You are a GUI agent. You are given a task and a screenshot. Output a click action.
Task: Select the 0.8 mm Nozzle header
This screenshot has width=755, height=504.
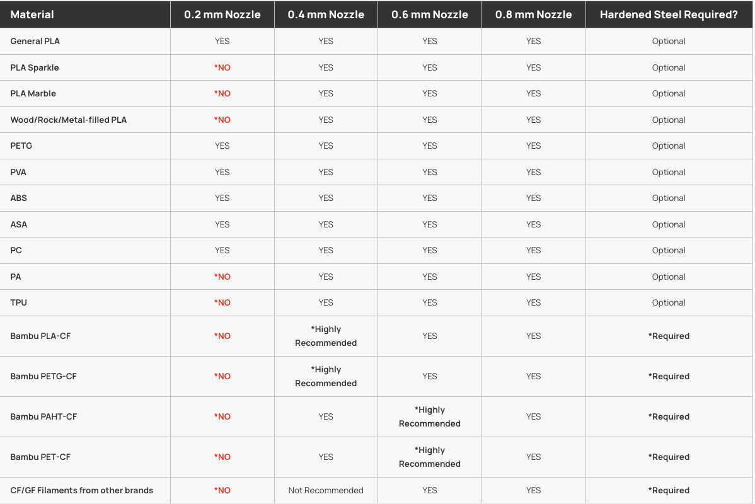click(x=534, y=14)
